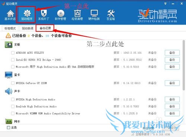This screenshot has width=186, height=137.
Task: Open the 系统补丁 shield icon
Action: [x=44, y=15]
